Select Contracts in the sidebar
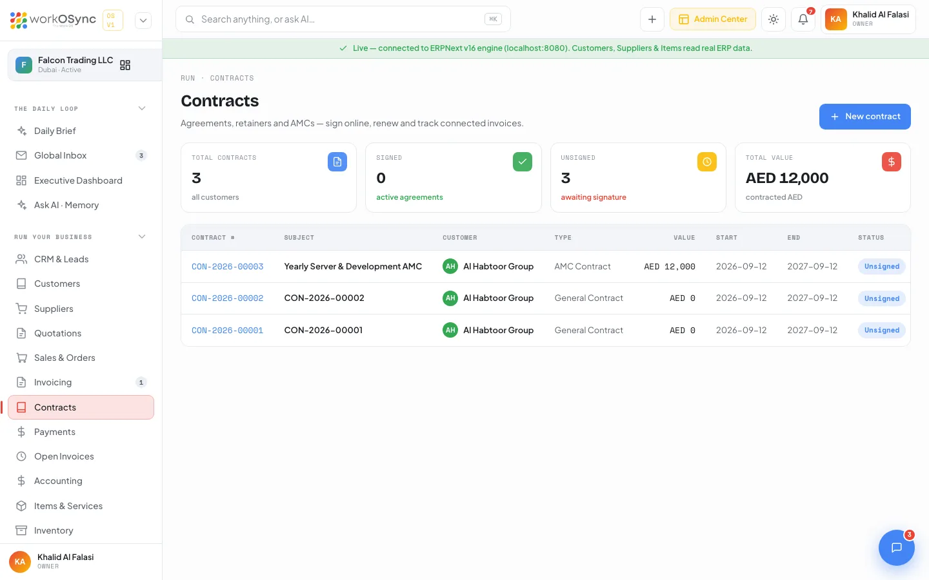The height and width of the screenshot is (580, 929). (x=81, y=407)
